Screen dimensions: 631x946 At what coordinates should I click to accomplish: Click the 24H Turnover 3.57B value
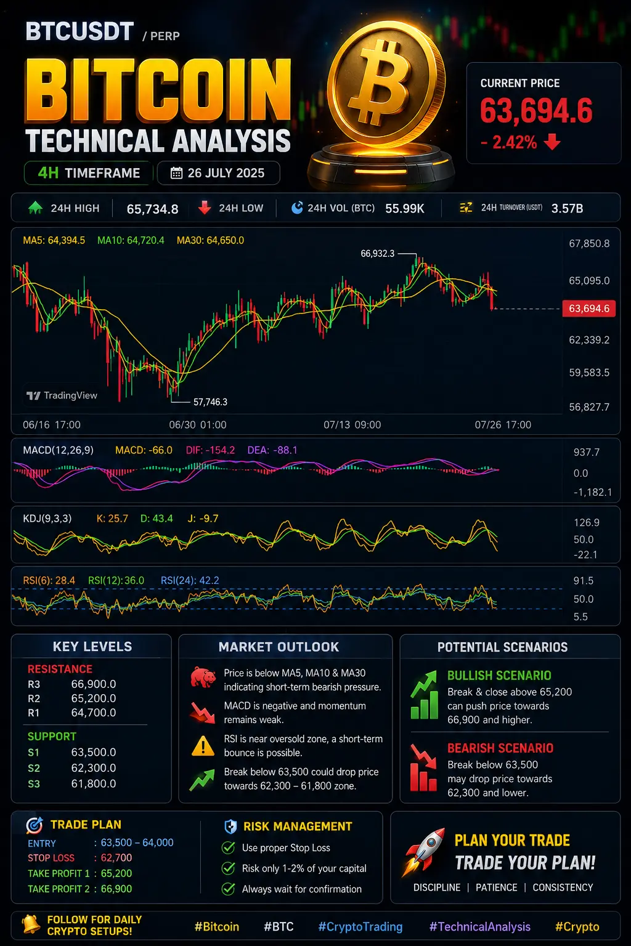click(567, 208)
